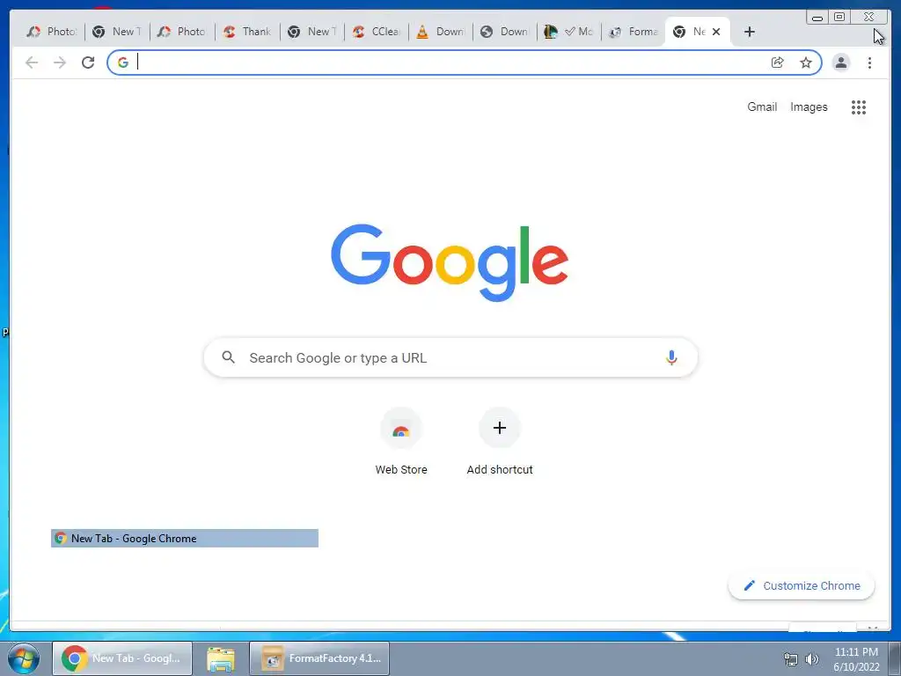Open a new tab with the plus button
This screenshot has width=901, height=676.
(750, 32)
